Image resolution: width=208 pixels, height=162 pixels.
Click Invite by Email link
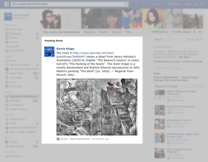pos(192,62)
